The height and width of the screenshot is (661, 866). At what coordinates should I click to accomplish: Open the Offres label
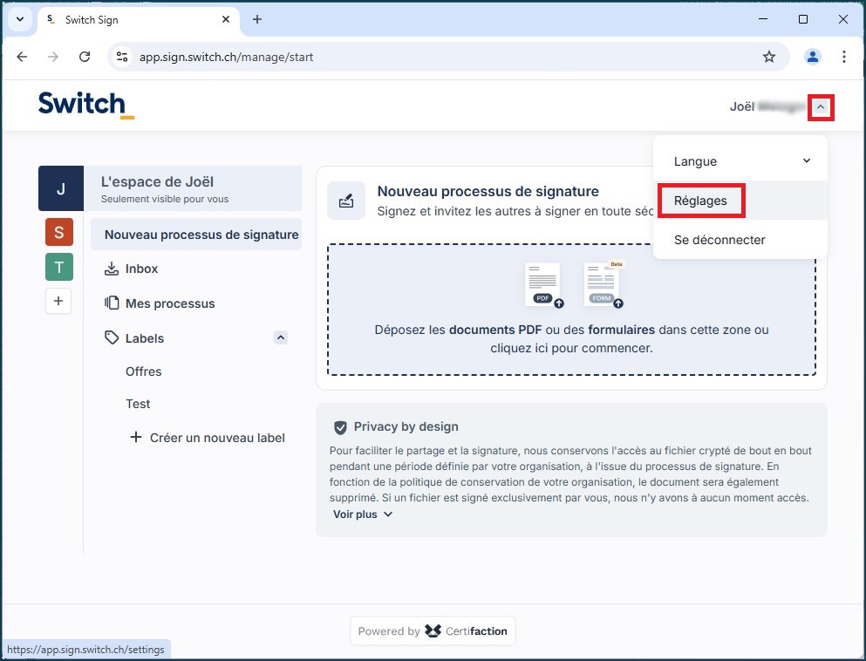point(144,371)
